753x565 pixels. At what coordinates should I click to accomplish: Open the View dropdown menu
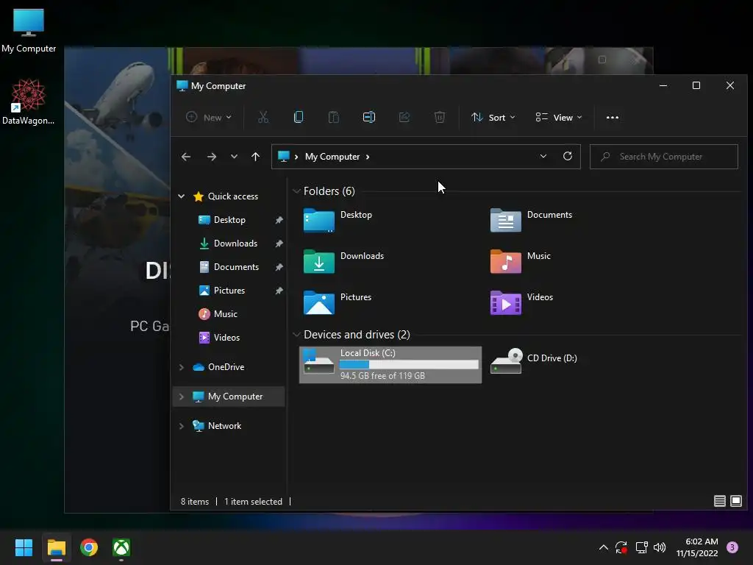pos(559,117)
